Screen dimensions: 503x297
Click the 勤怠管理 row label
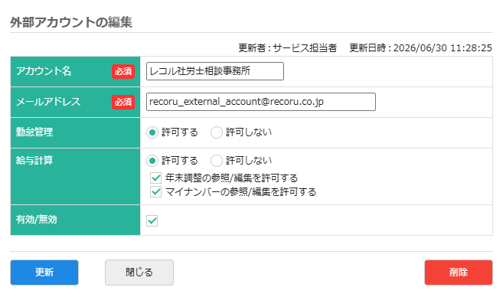point(34,132)
